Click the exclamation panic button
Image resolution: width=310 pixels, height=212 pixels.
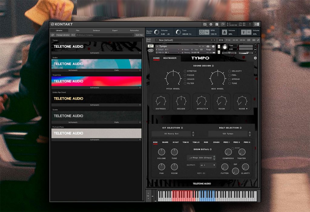tap(250, 24)
